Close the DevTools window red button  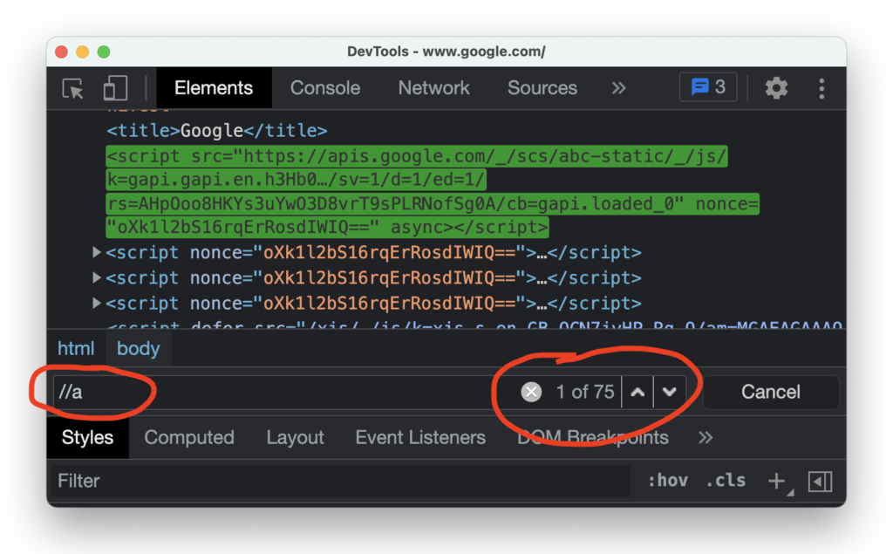[x=62, y=51]
